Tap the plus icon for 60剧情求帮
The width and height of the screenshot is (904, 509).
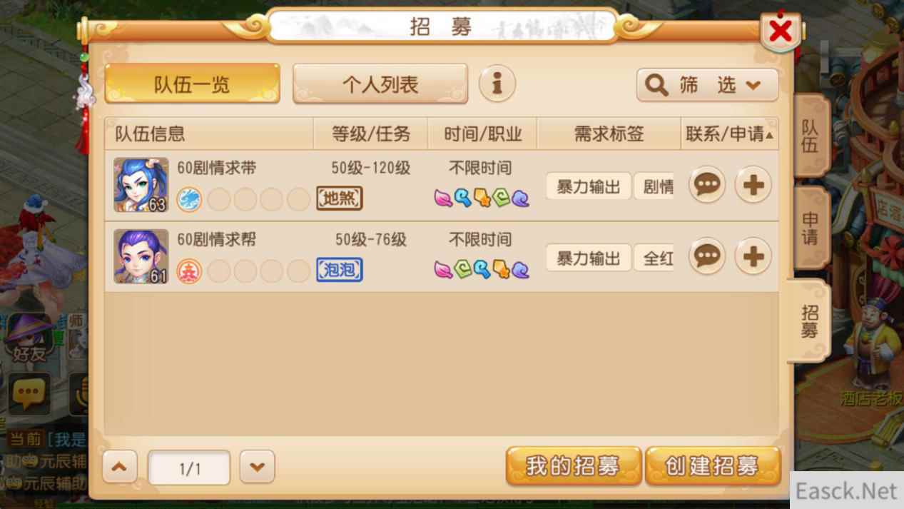coord(753,256)
